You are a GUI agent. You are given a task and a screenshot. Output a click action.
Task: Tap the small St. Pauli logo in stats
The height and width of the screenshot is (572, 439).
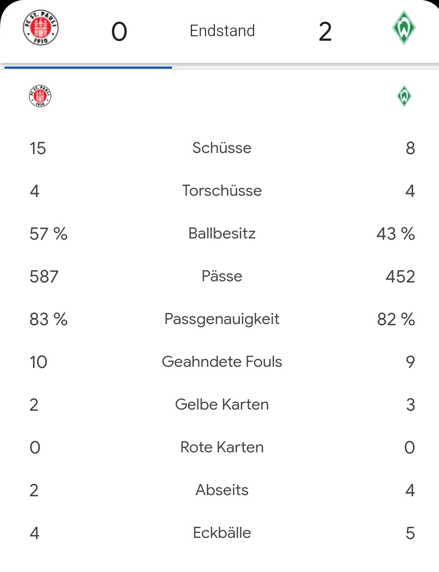click(x=40, y=96)
